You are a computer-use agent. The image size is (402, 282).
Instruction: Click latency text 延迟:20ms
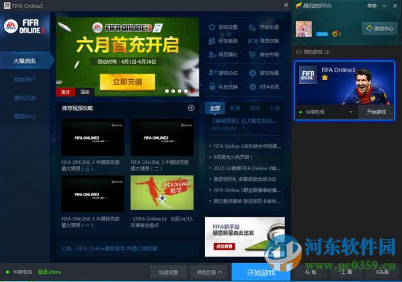click(50, 272)
